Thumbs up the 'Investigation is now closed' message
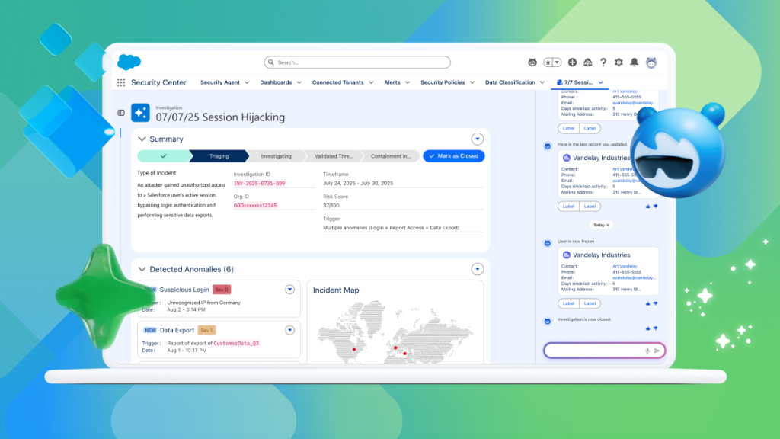Screen dimensions: 780x439 647,328
